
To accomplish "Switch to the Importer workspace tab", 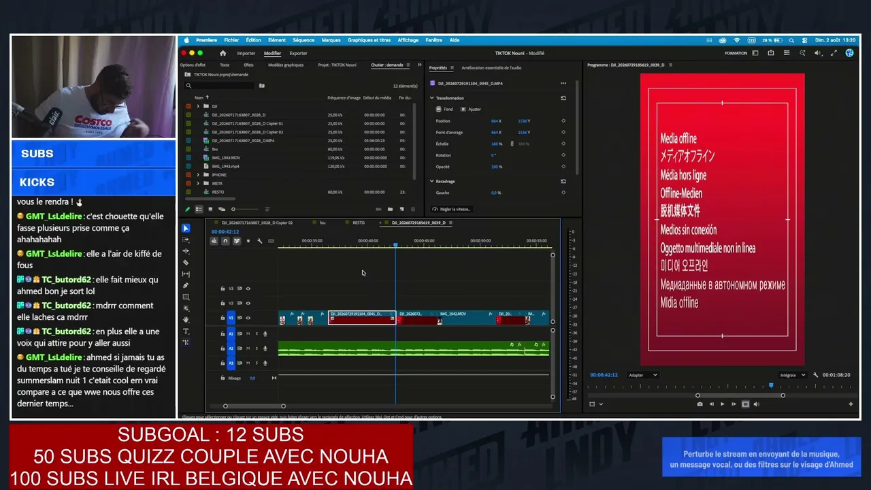I will (246, 53).
